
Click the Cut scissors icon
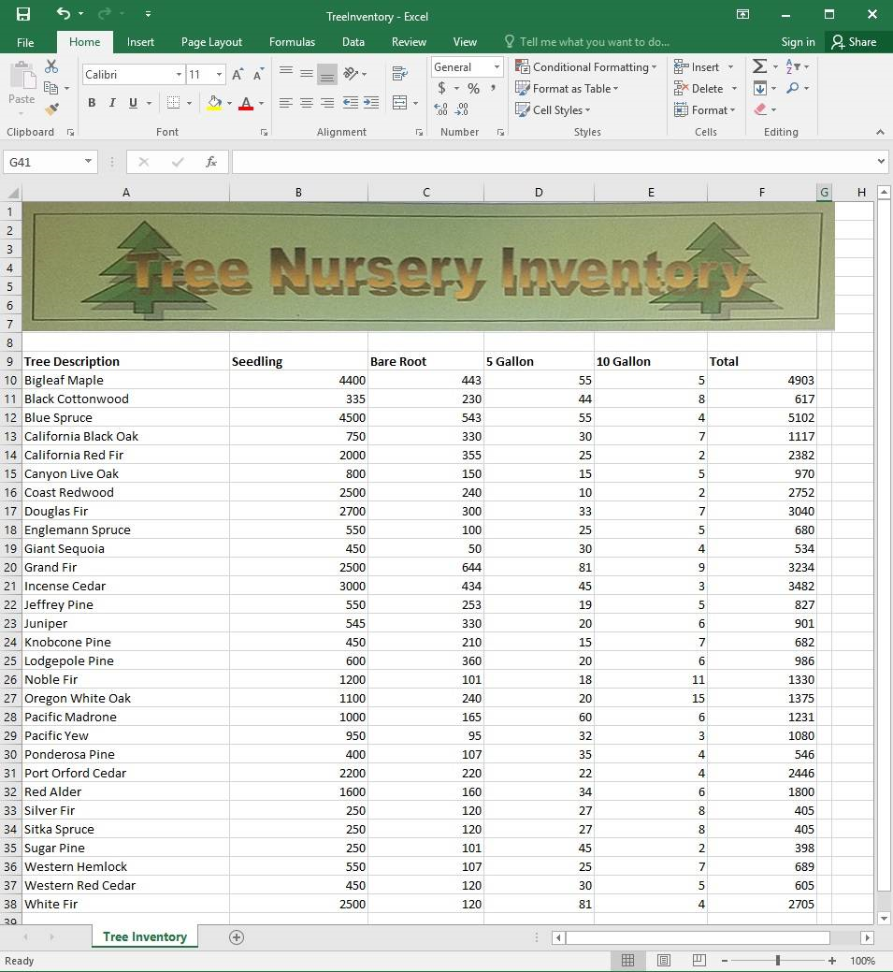[51, 66]
